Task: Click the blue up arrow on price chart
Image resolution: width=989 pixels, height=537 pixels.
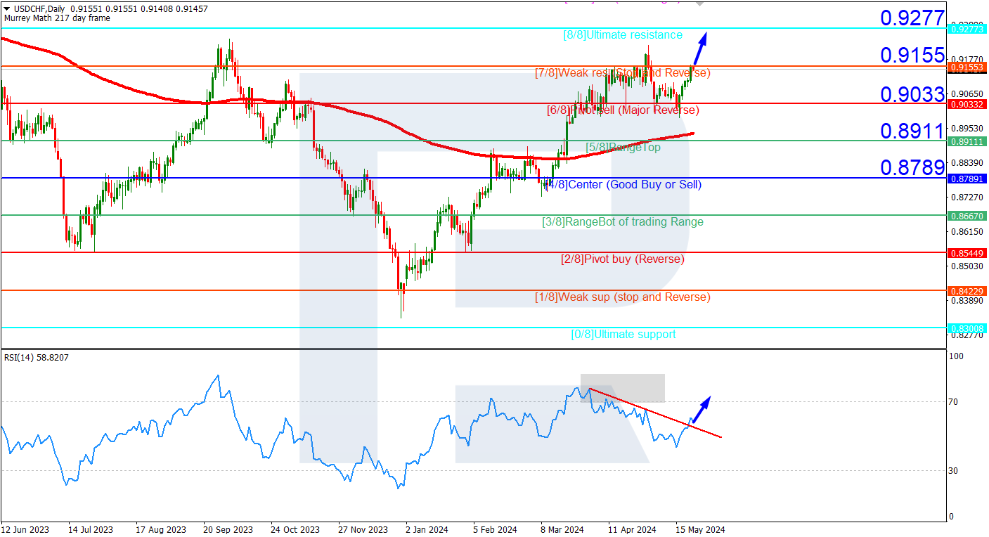Action: pos(701,48)
